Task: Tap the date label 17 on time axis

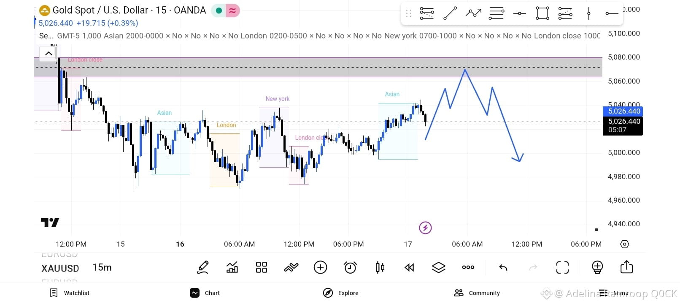Action: coord(408,244)
